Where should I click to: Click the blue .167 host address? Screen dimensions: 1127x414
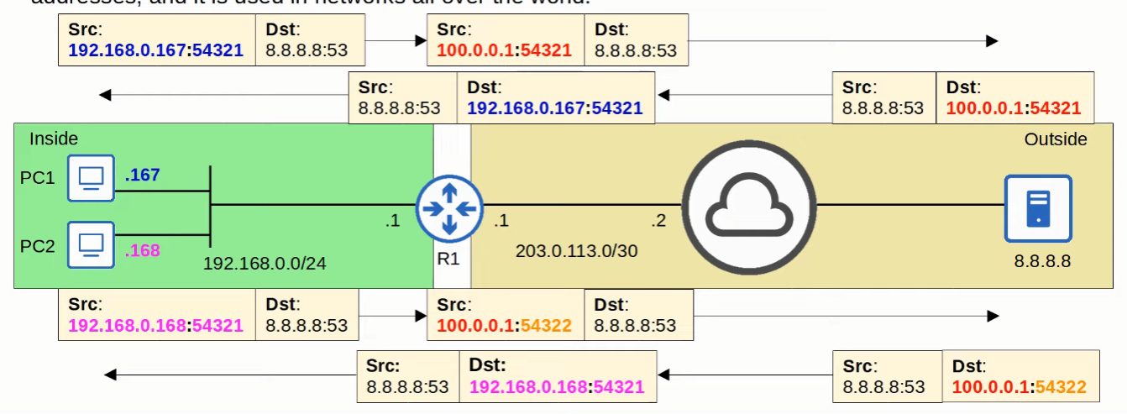coord(142,176)
